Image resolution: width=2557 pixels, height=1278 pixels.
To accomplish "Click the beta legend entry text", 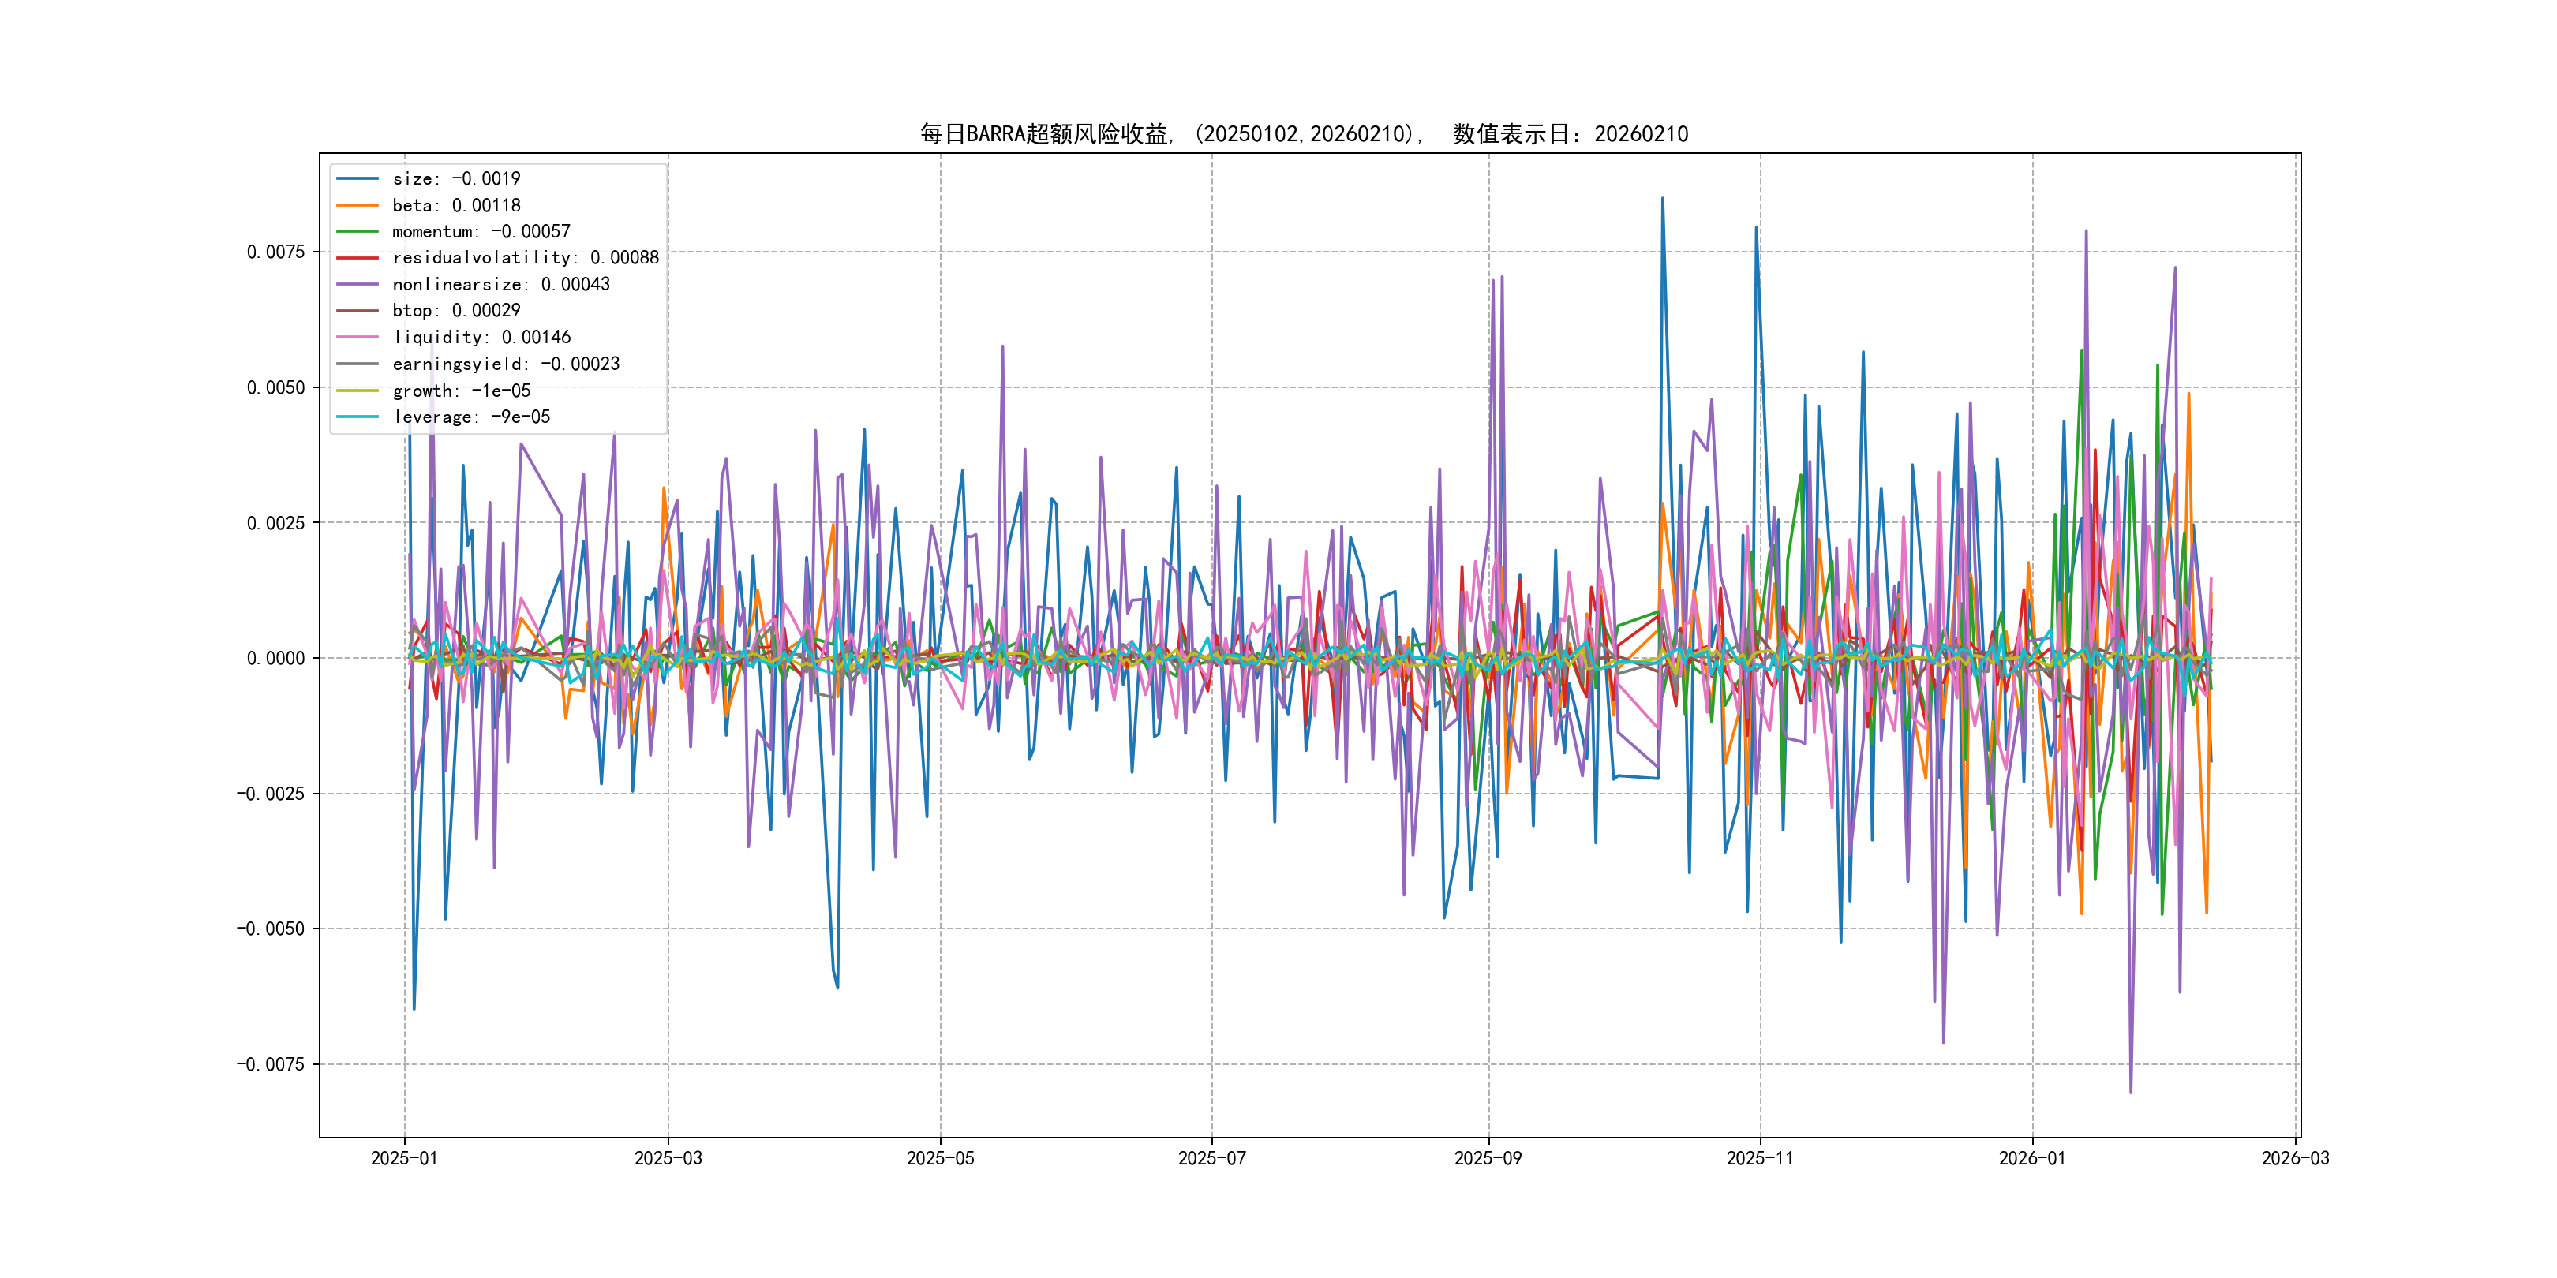I will click(455, 205).
